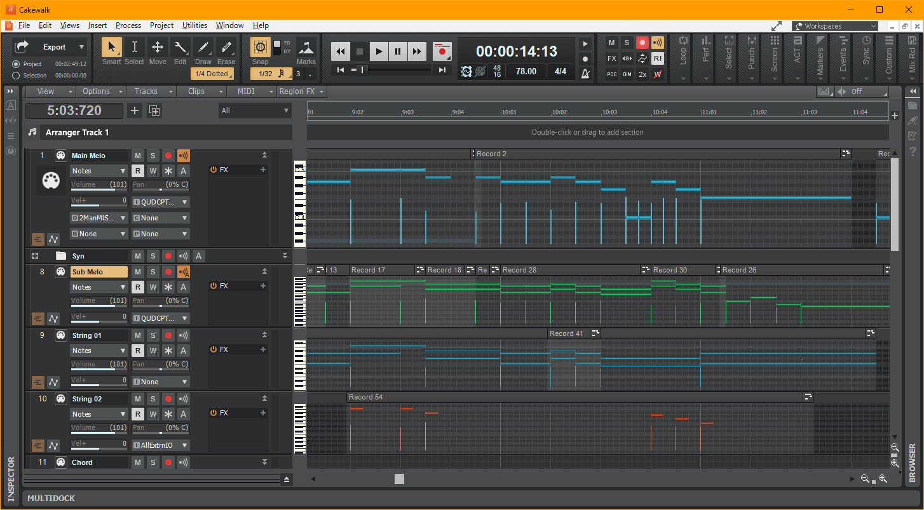Viewport: 924px width, 510px height.
Task: Arm the Sub Melo track for recording
Action: (168, 272)
